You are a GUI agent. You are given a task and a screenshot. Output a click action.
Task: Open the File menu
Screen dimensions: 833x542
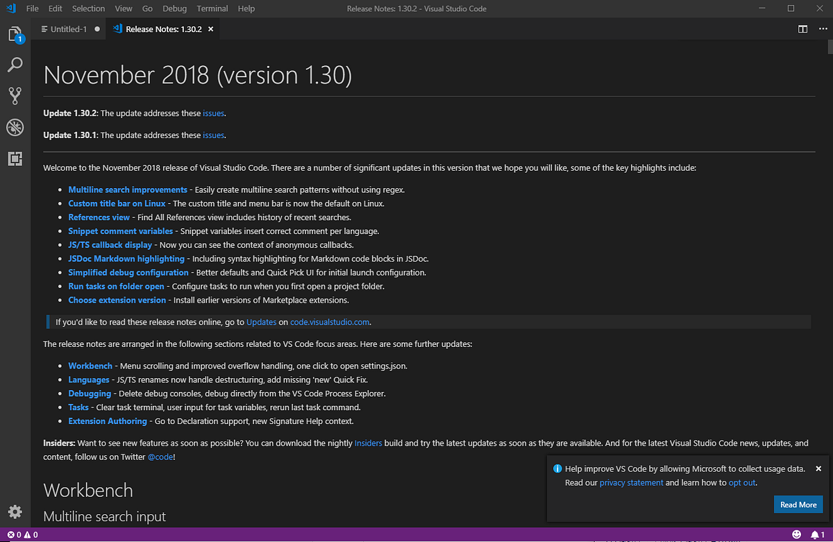click(33, 8)
